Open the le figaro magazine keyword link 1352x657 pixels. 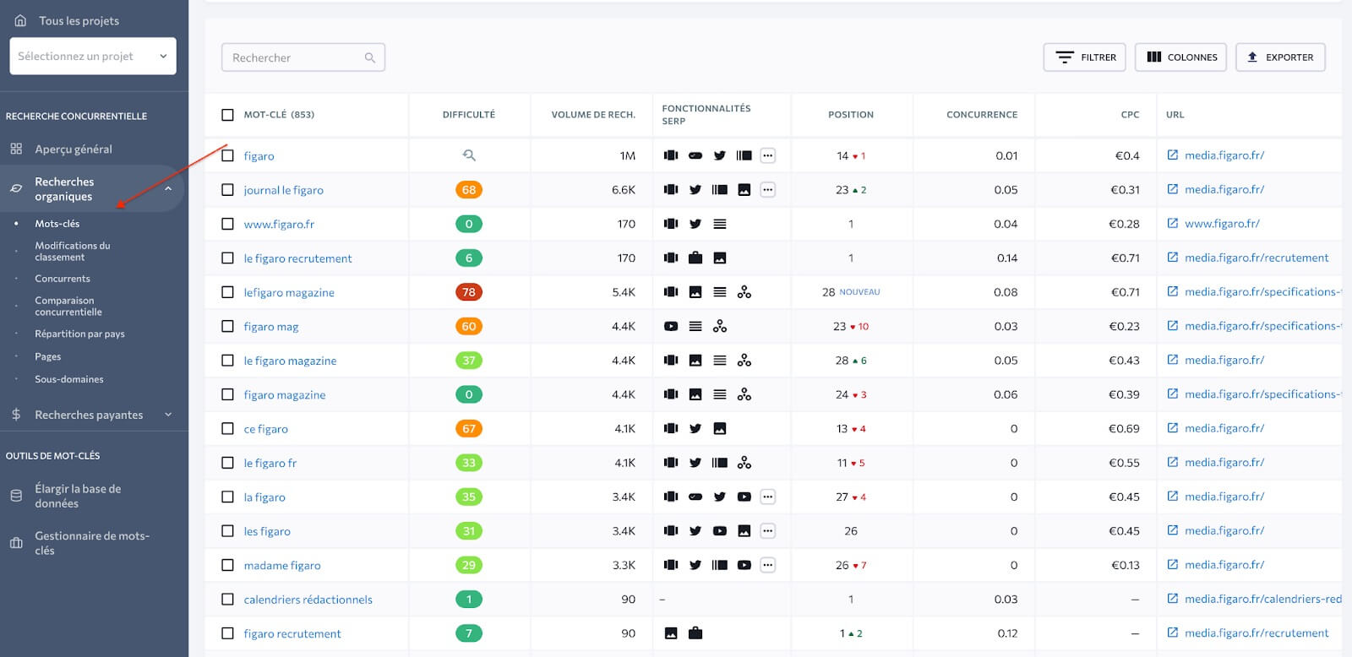pos(290,361)
